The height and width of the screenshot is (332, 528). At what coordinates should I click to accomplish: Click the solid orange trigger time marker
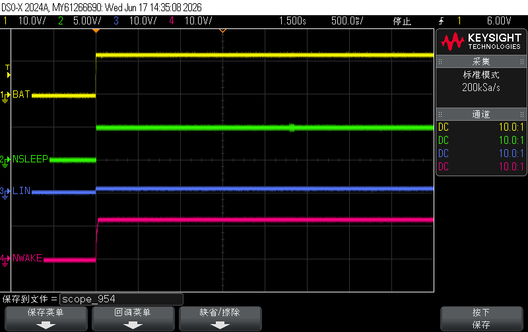[x=96, y=31]
